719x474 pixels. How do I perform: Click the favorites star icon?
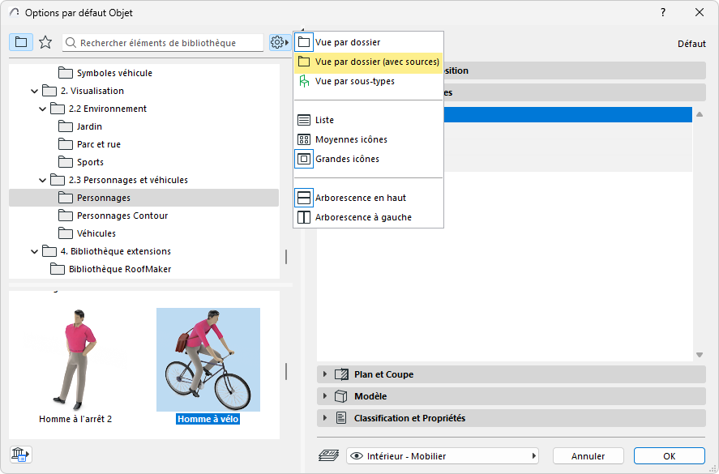pos(45,42)
